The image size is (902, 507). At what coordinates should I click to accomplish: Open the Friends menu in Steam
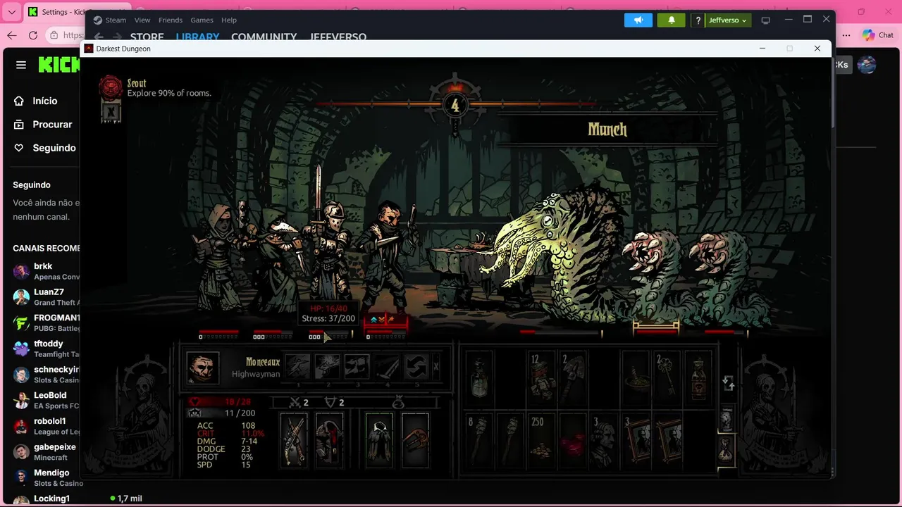[x=171, y=20]
